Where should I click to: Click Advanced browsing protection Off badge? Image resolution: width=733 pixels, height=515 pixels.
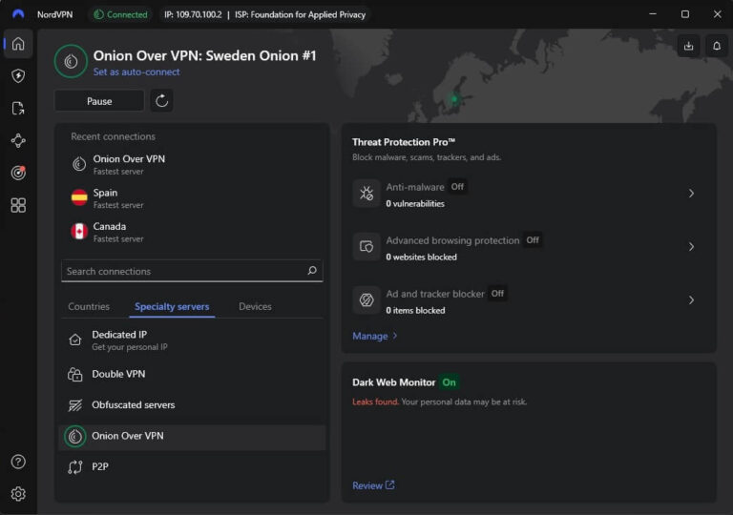[533, 239]
